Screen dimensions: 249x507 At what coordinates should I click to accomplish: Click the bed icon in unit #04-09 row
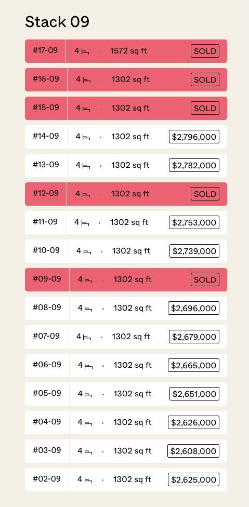click(x=88, y=423)
